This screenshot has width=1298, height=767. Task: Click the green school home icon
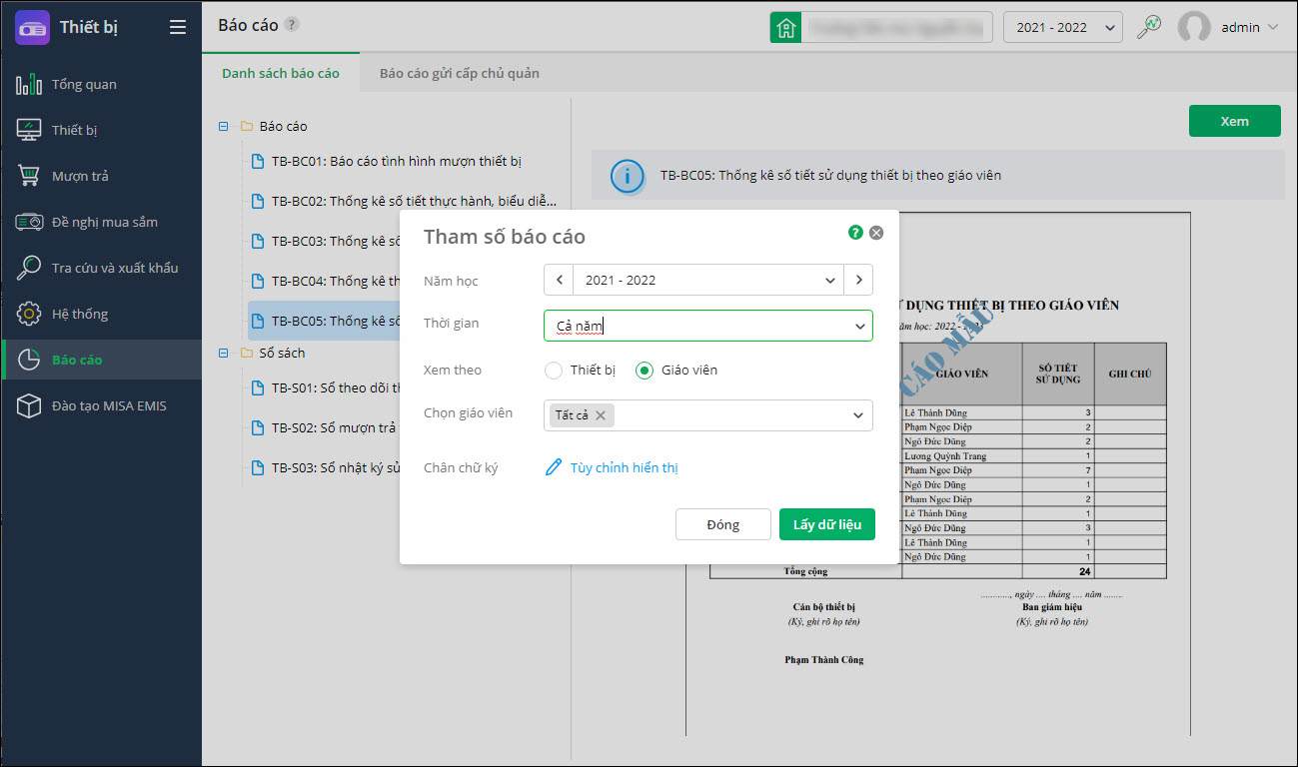tap(786, 27)
